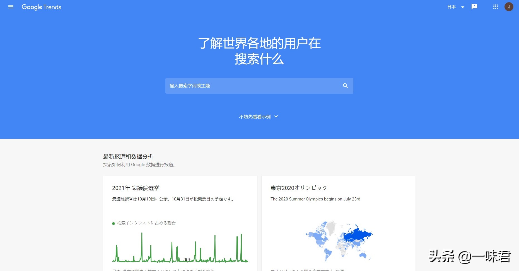Click the Google Trends logo

click(41, 7)
